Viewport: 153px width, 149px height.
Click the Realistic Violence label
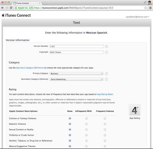pos(18,124)
